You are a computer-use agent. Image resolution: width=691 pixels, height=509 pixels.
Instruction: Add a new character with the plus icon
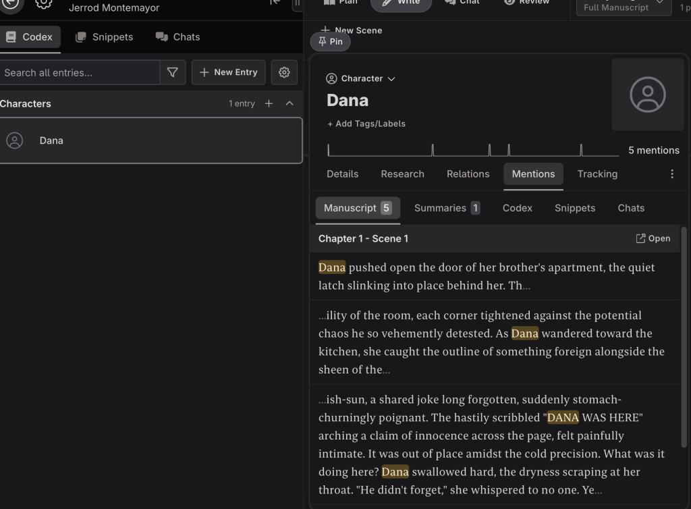(x=269, y=103)
